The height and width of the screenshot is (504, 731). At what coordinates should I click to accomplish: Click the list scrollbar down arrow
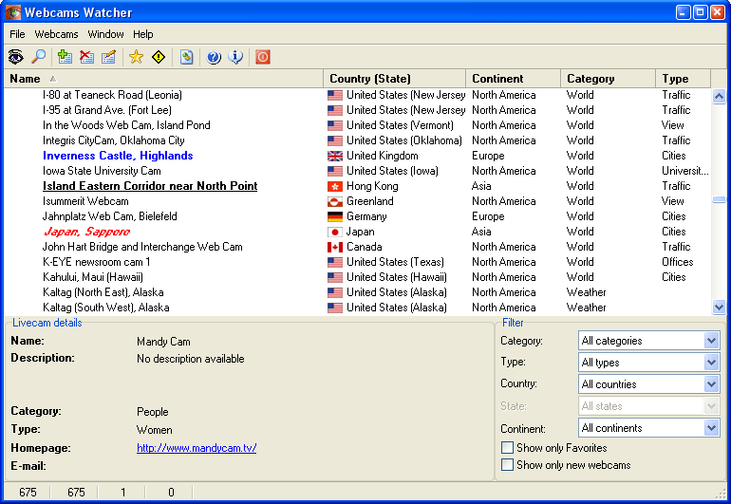(x=719, y=307)
